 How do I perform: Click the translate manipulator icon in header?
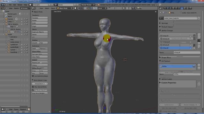[91, 8]
